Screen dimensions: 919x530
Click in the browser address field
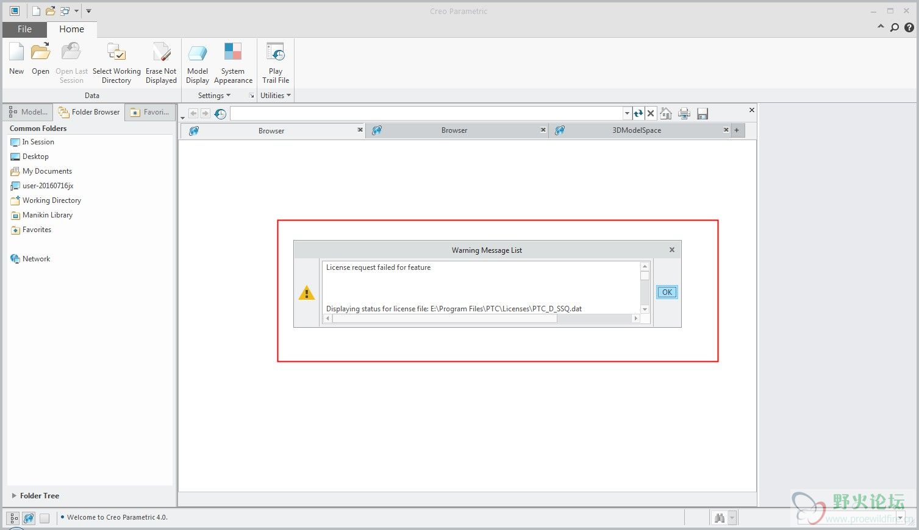(x=426, y=113)
